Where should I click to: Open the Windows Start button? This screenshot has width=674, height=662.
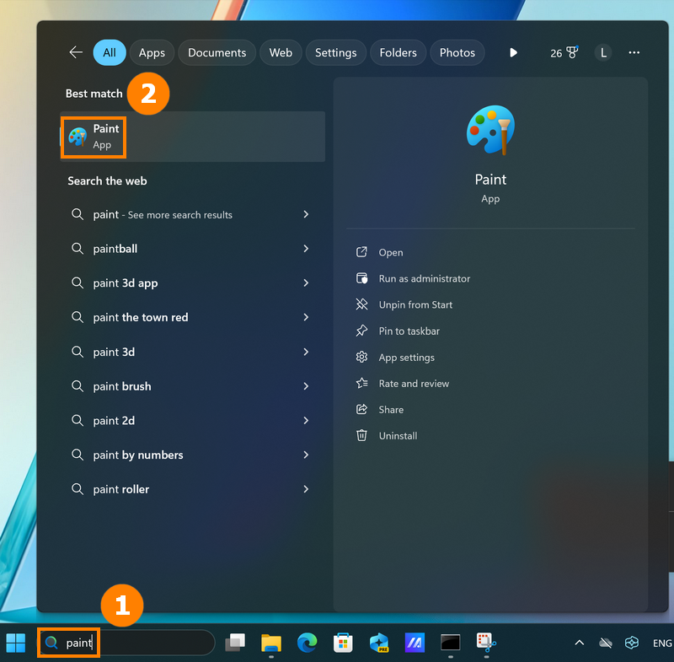tap(16, 643)
